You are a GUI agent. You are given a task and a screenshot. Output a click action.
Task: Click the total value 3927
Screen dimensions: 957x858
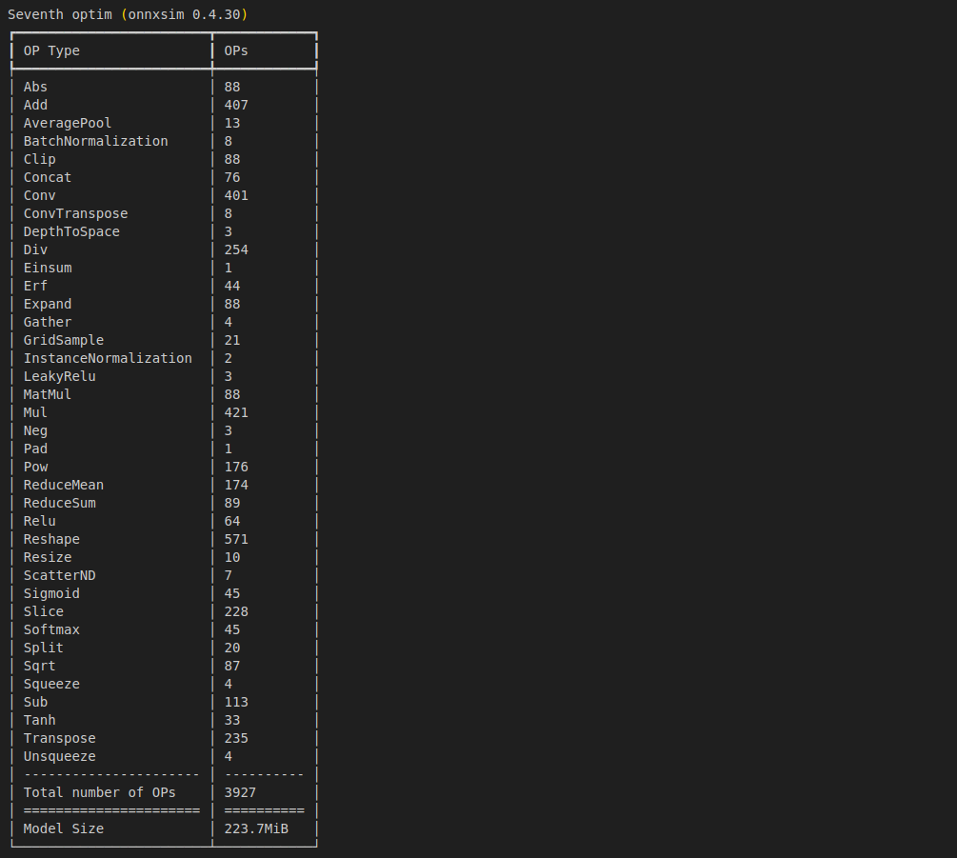pyautogui.click(x=240, y=792)
